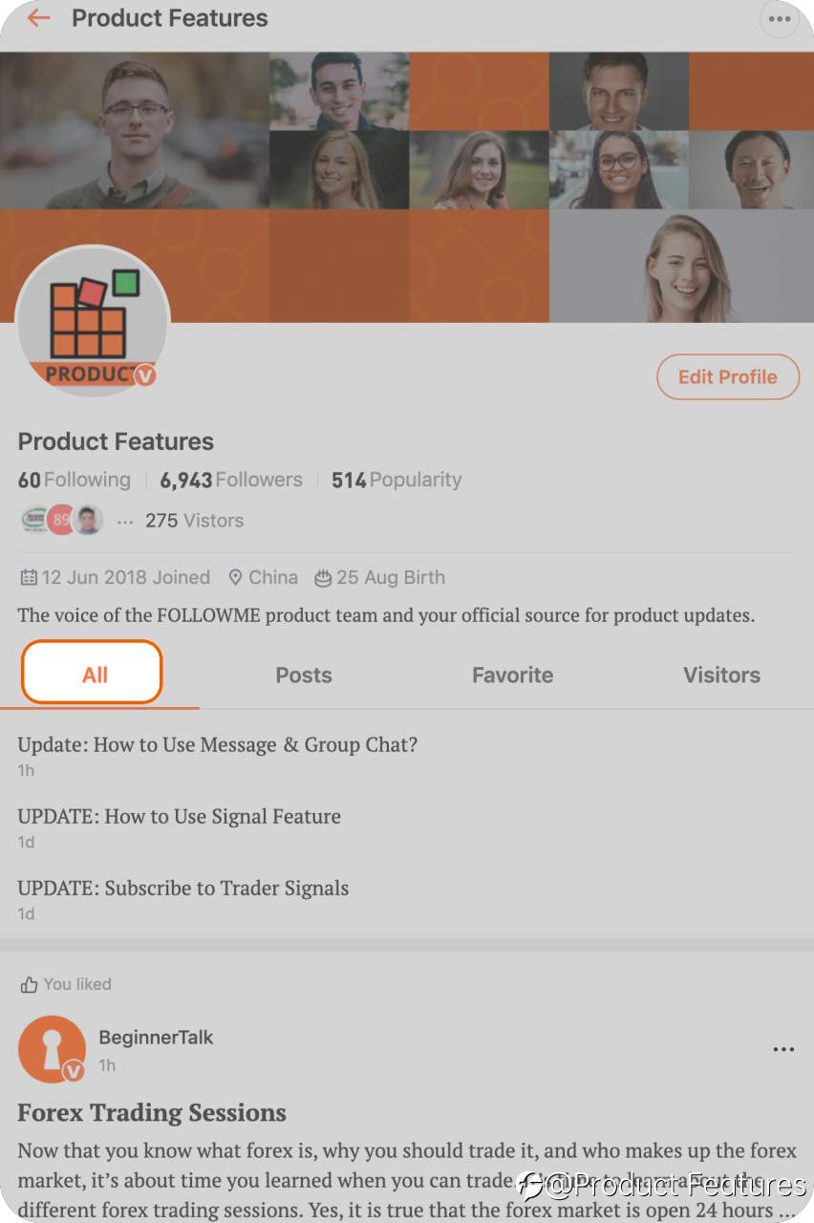This screenshot has height=1223, width=814.
Task: Open the 6,943 Followers list
Action: click(x=231, y=480)
